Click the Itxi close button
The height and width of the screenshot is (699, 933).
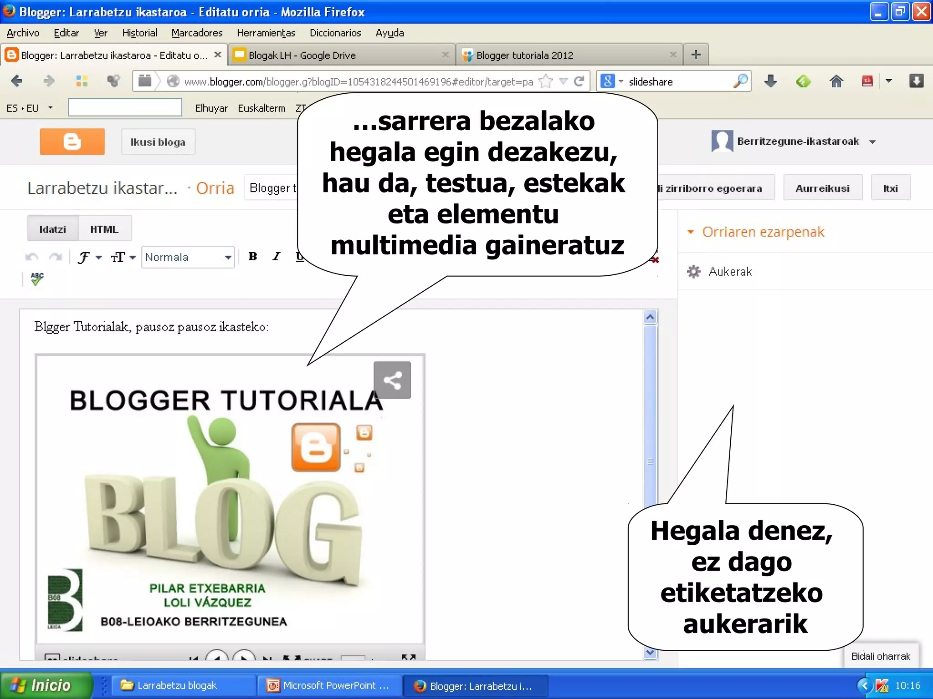(891, 188)
